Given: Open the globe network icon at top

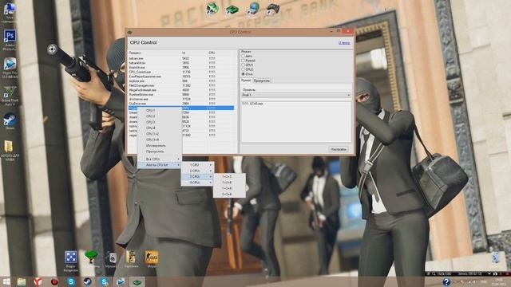Looking at the screenshot, I should click(253, 9).
